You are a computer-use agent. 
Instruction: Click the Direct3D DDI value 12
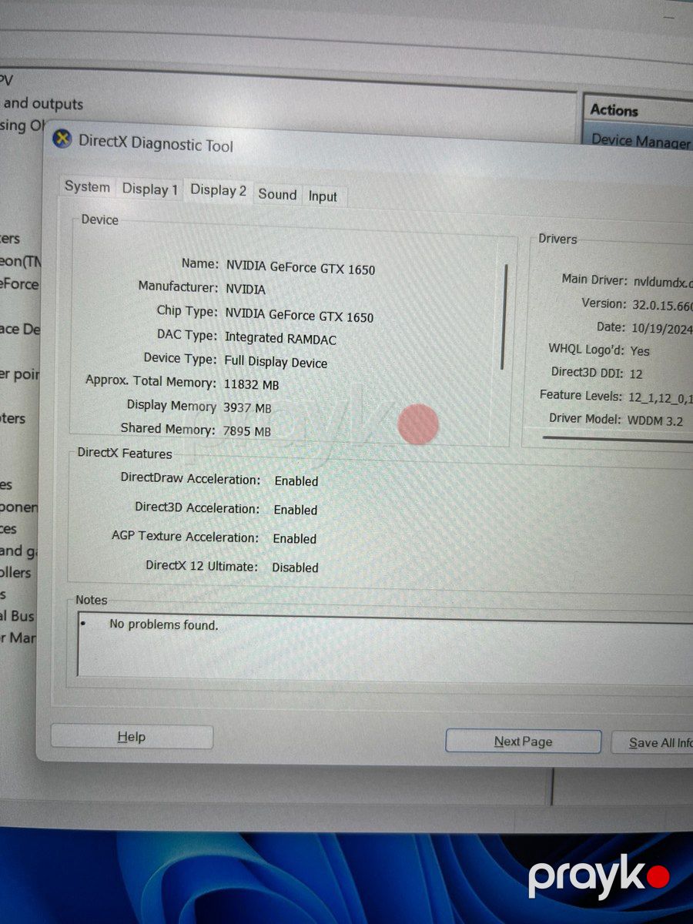[635, 374]
